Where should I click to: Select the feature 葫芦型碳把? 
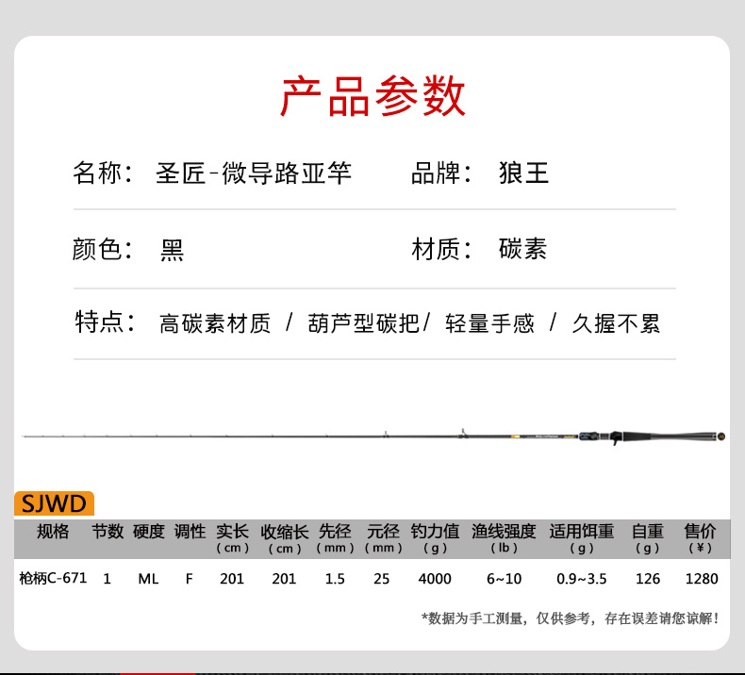click(363, 323)
